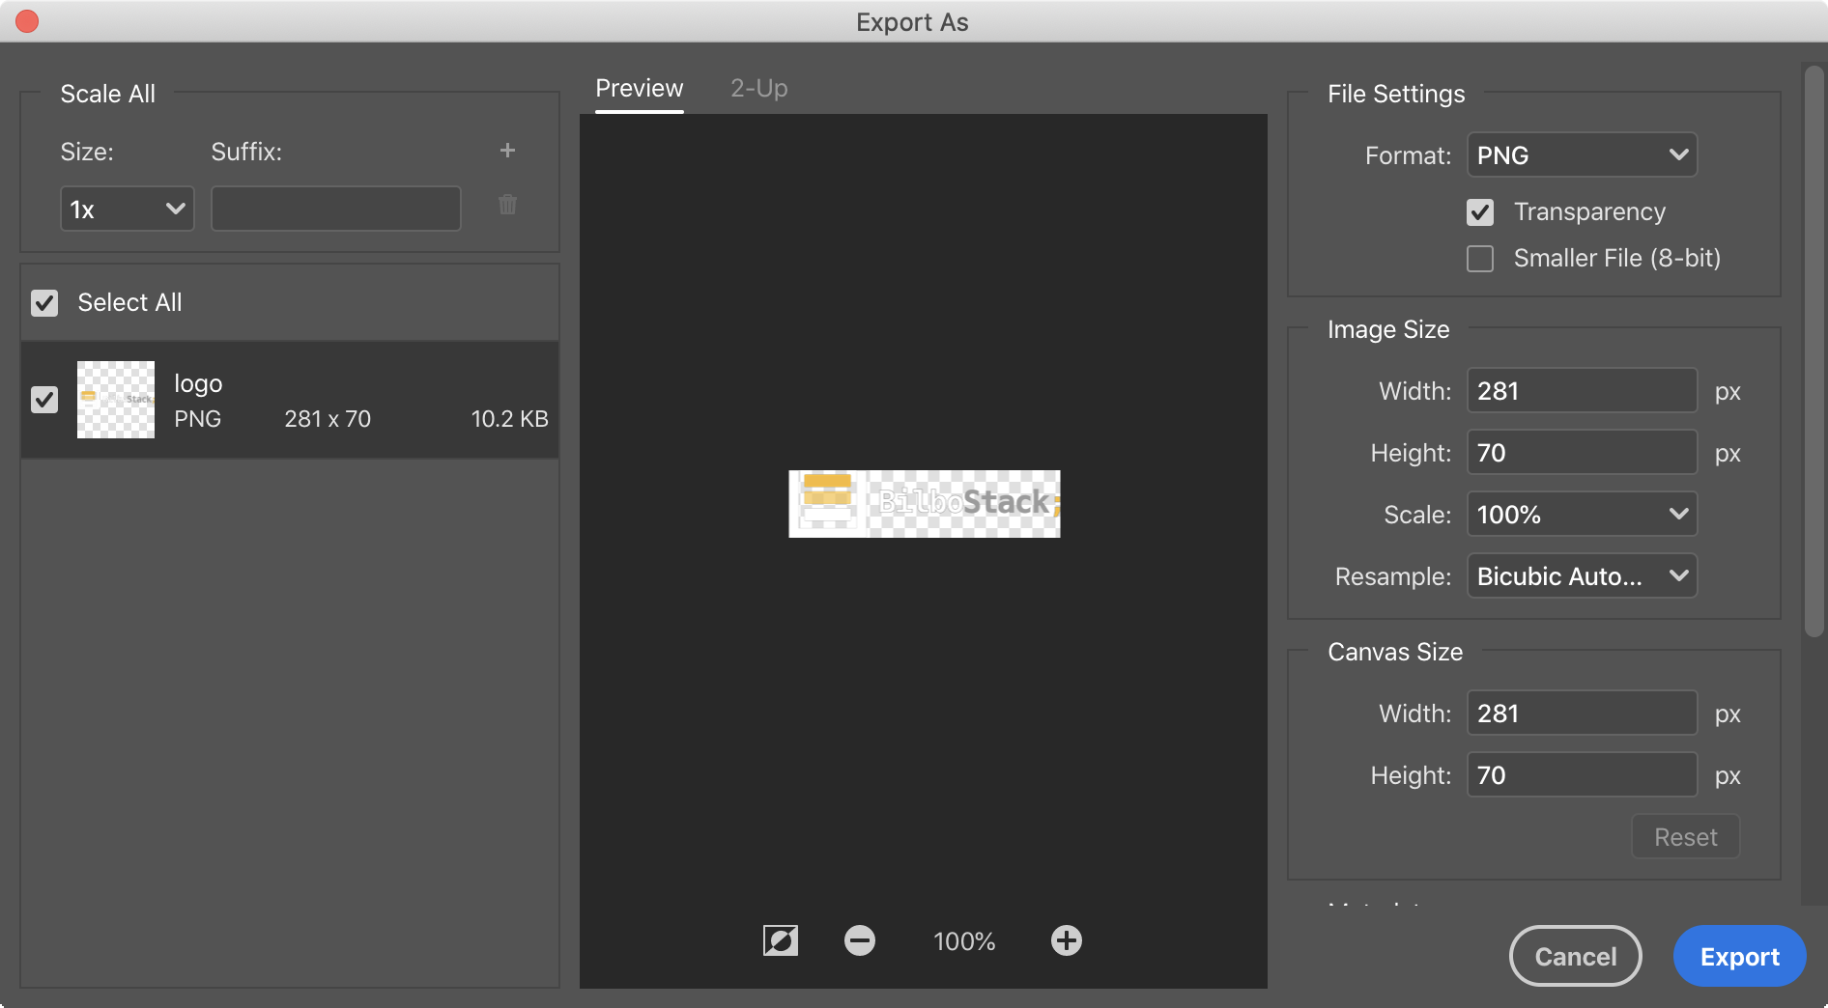This screenshot has width=1828, height=1008.
Task: Open the Format PNG dropdown
Action: [1583, 154]
